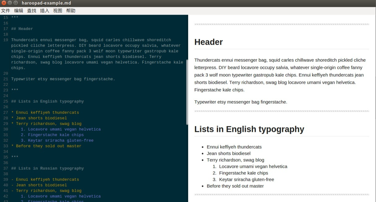
Task: Click 'Keytar sriracha gluten-free' in preview list
Action: point(247,180)
